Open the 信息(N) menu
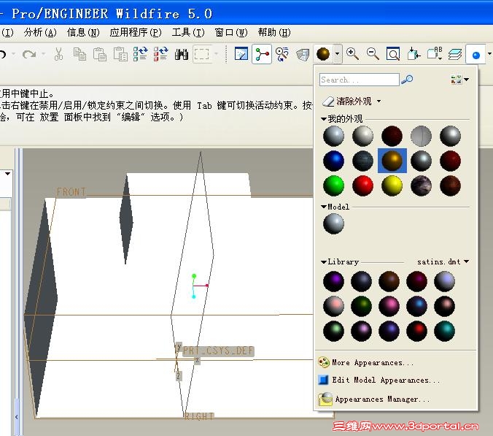 (83, 32)
